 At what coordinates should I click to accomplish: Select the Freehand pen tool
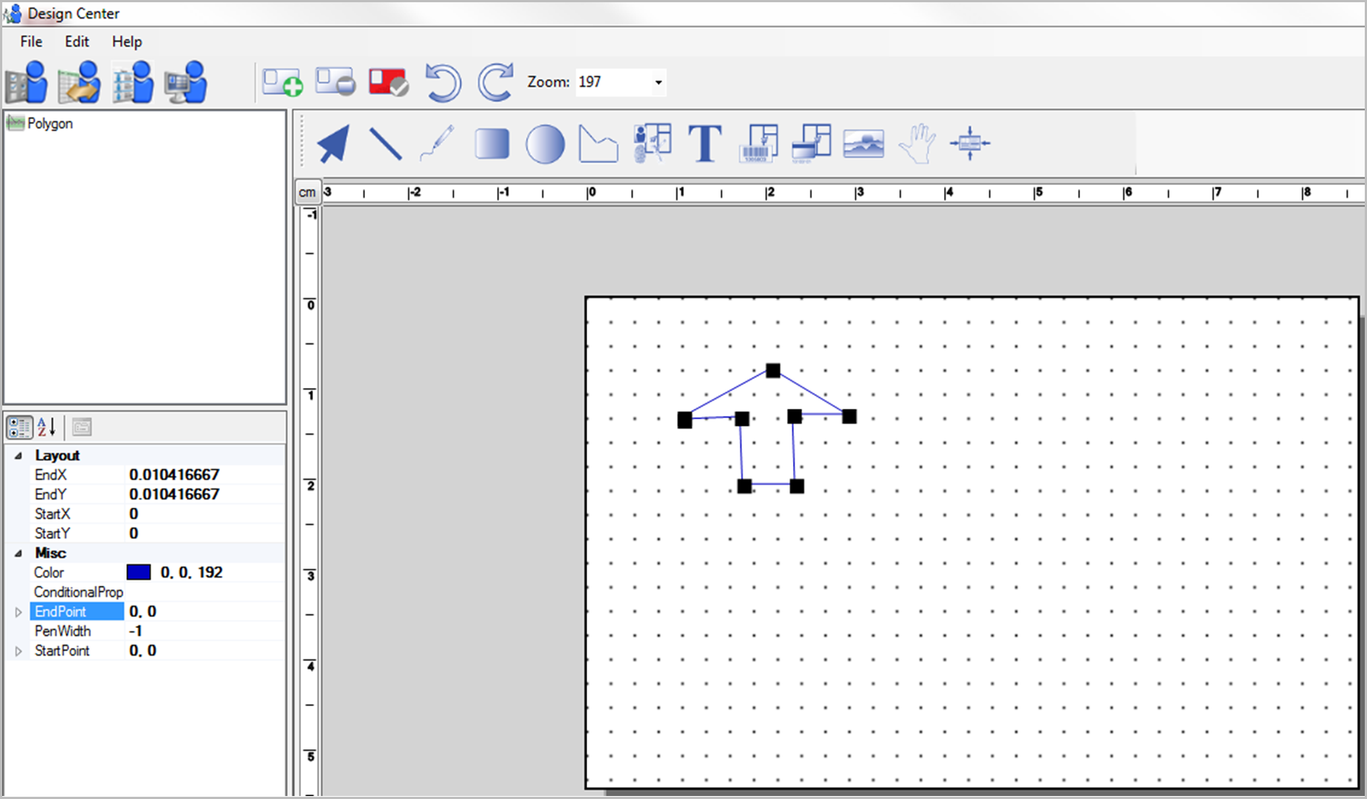(x=437, y=143)
